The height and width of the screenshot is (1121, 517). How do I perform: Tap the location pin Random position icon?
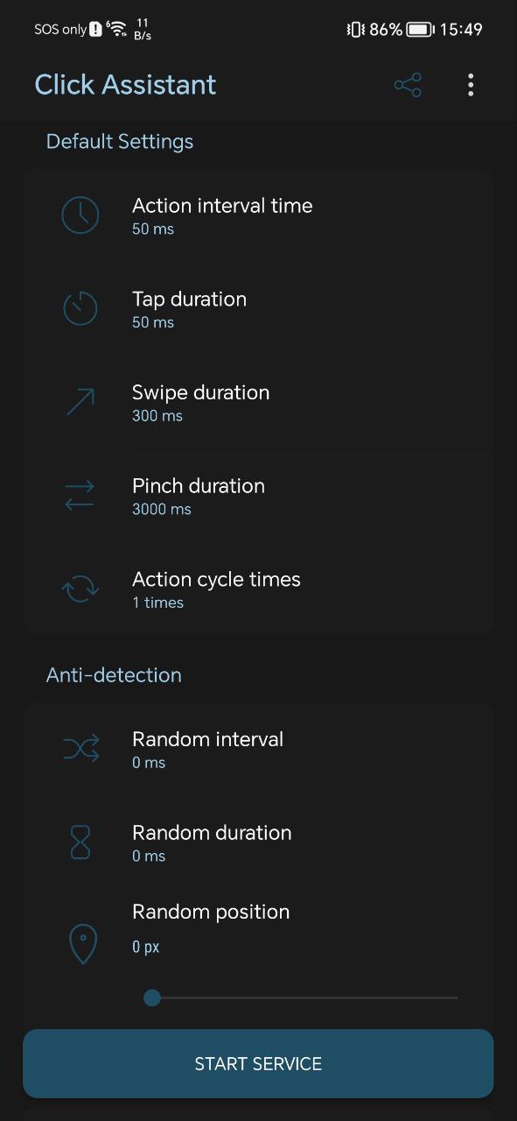[x=82, y=945]
